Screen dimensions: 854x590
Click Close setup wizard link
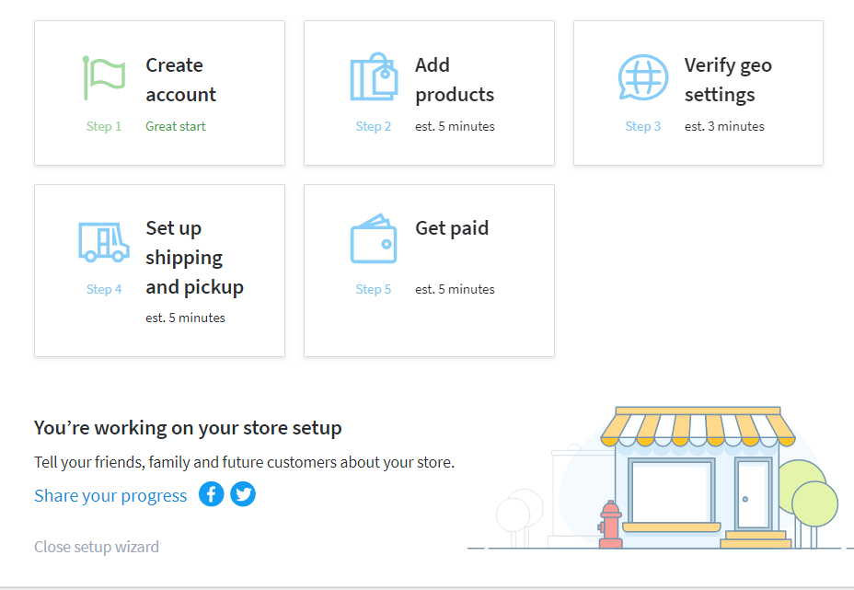(x=97, y=547)
